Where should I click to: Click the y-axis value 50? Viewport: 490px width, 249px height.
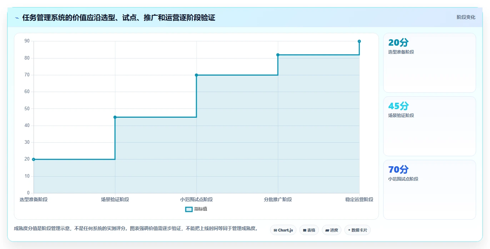click(x=27, y=108)
